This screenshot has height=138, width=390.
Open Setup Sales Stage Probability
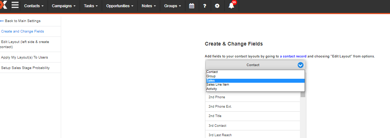click(x=25, y=68)
